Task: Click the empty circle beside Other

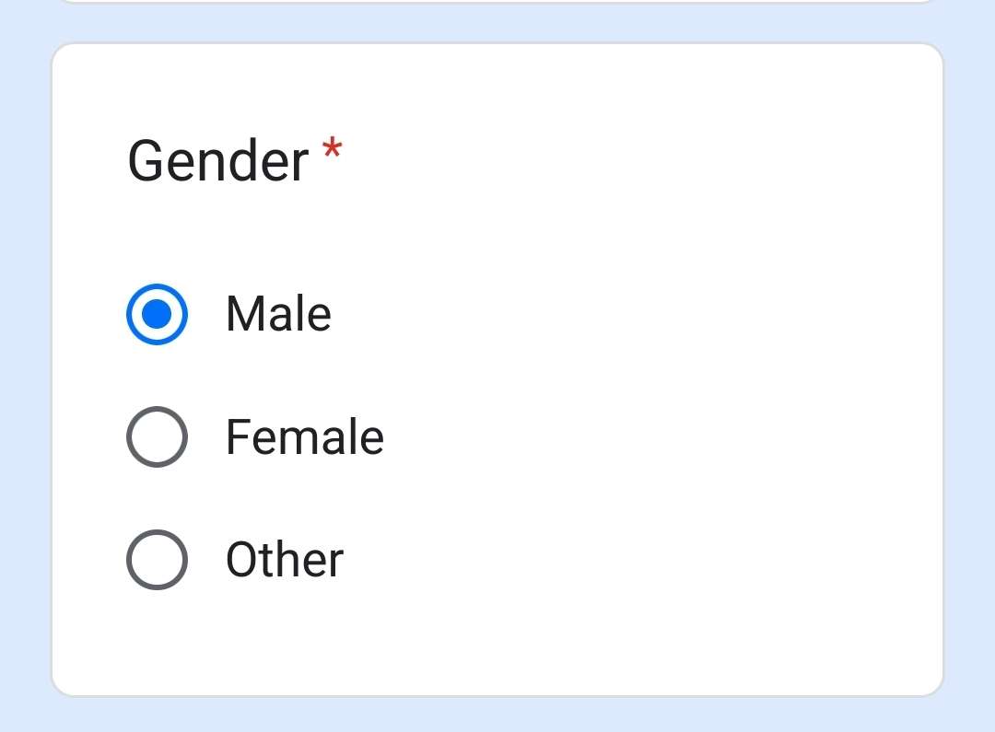Action: click(157, 559)
